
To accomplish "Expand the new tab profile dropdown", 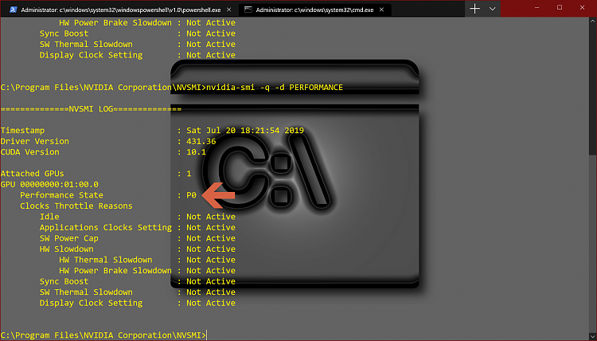I will tap(492, 9).
